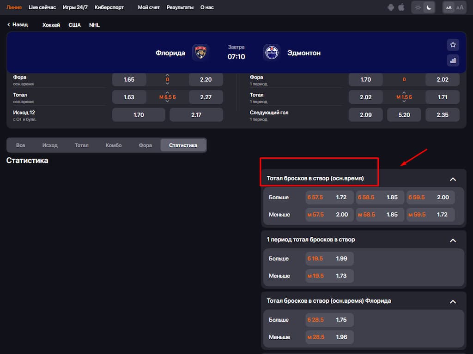473x354 pixels.
Task: Select Флорида Меньше М 28.5 at 1.96
Action: pos(329,337)
